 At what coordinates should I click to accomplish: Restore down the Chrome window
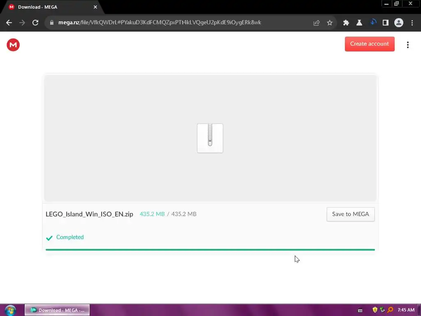pyautogui.click(x=396, y=4)
